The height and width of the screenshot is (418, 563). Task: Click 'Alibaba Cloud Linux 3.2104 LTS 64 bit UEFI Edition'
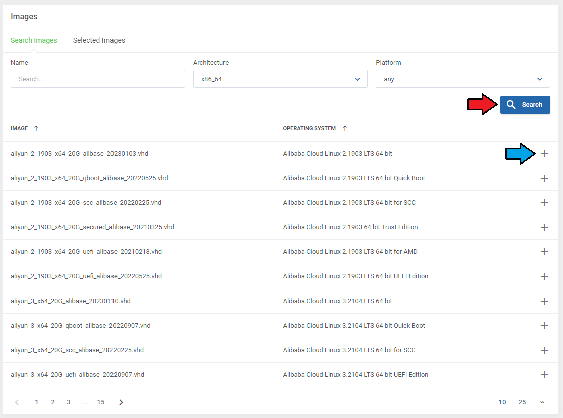coord(356,374)
